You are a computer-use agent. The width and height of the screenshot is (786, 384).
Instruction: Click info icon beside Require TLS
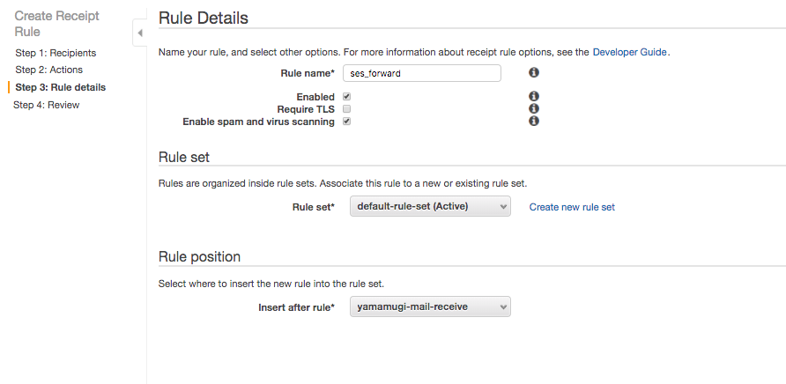click(534, 109)
